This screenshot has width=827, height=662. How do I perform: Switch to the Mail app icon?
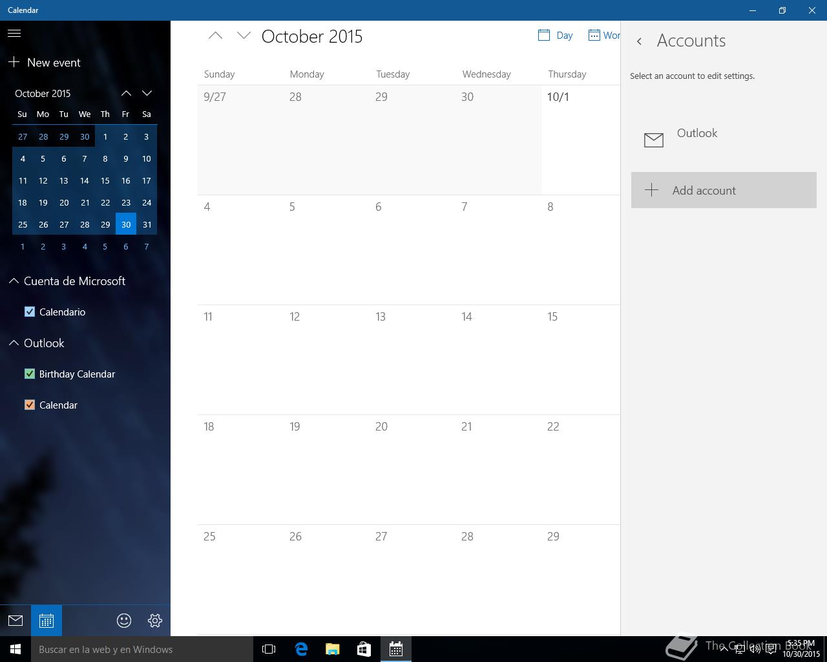click(16, 621)
